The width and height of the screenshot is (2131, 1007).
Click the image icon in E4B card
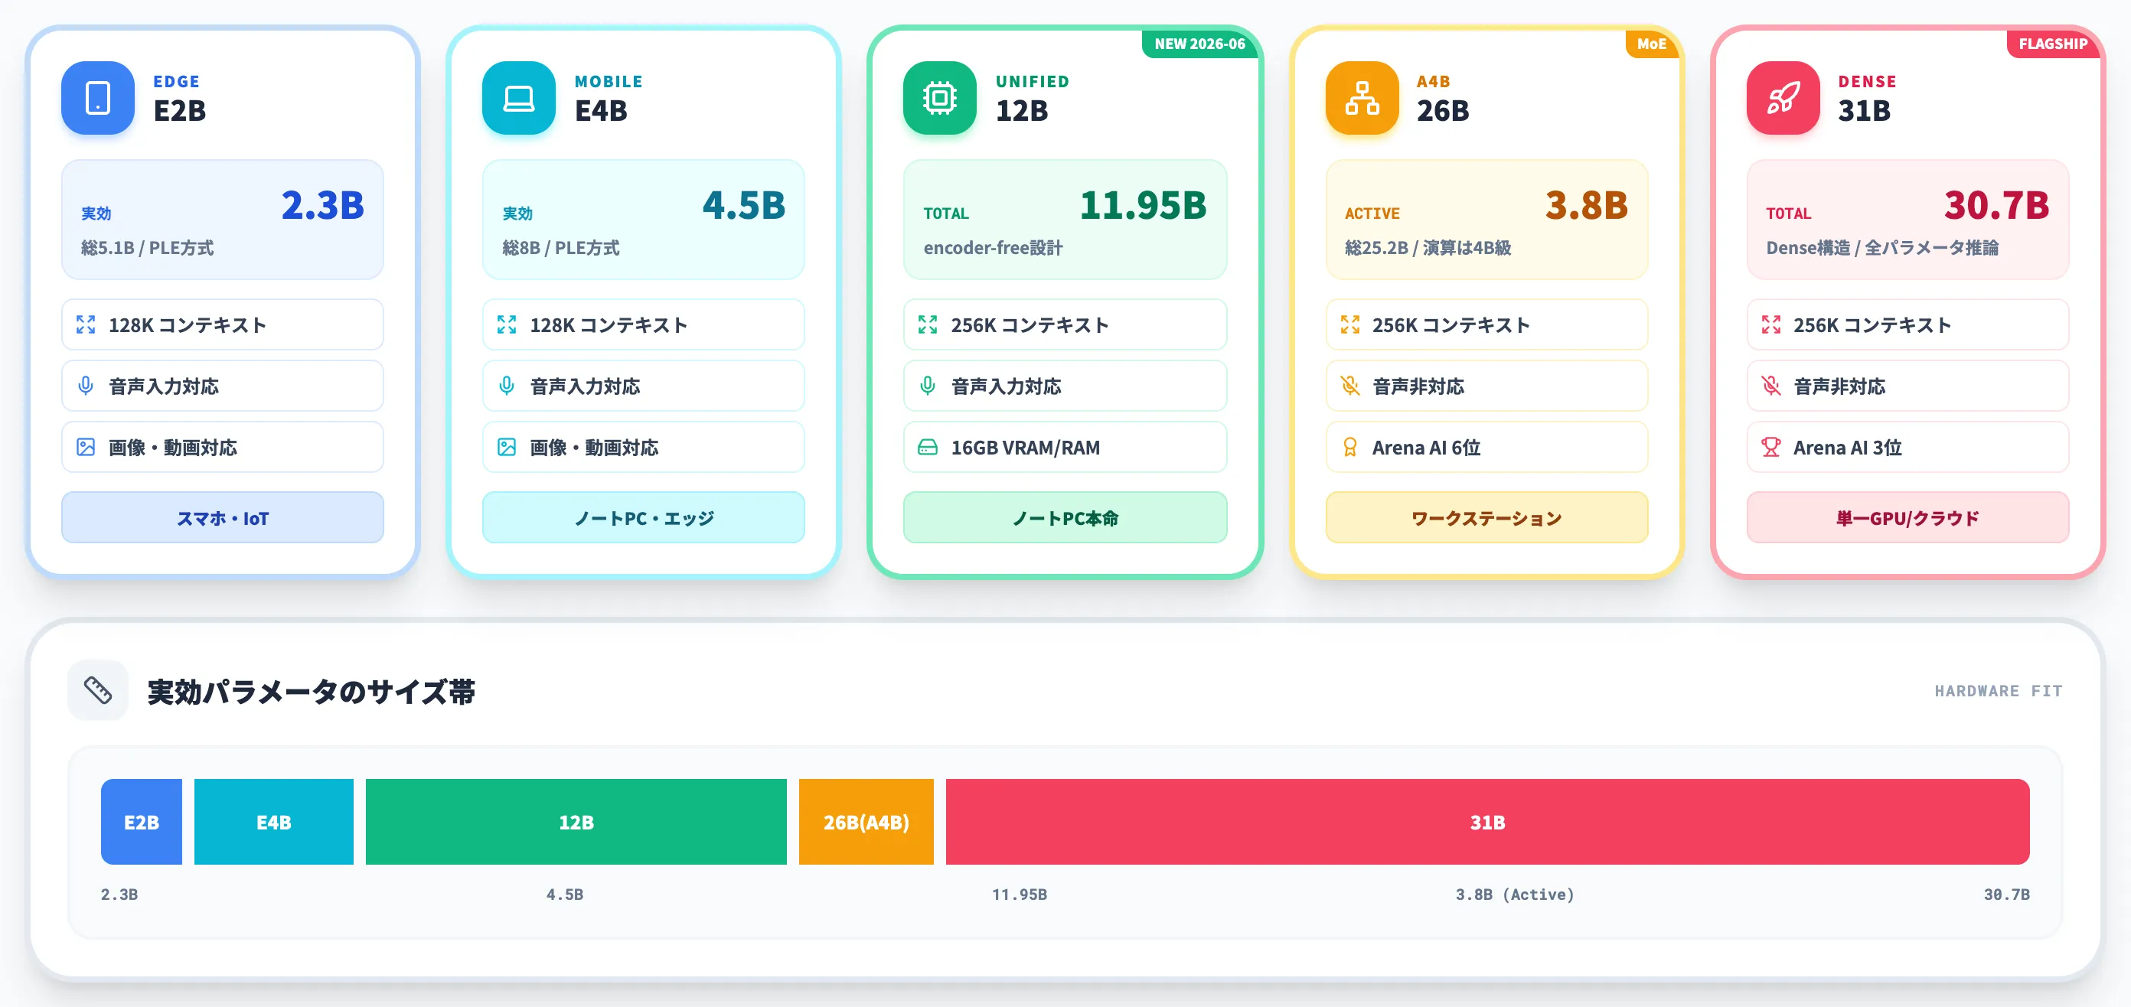click(507, 448)
